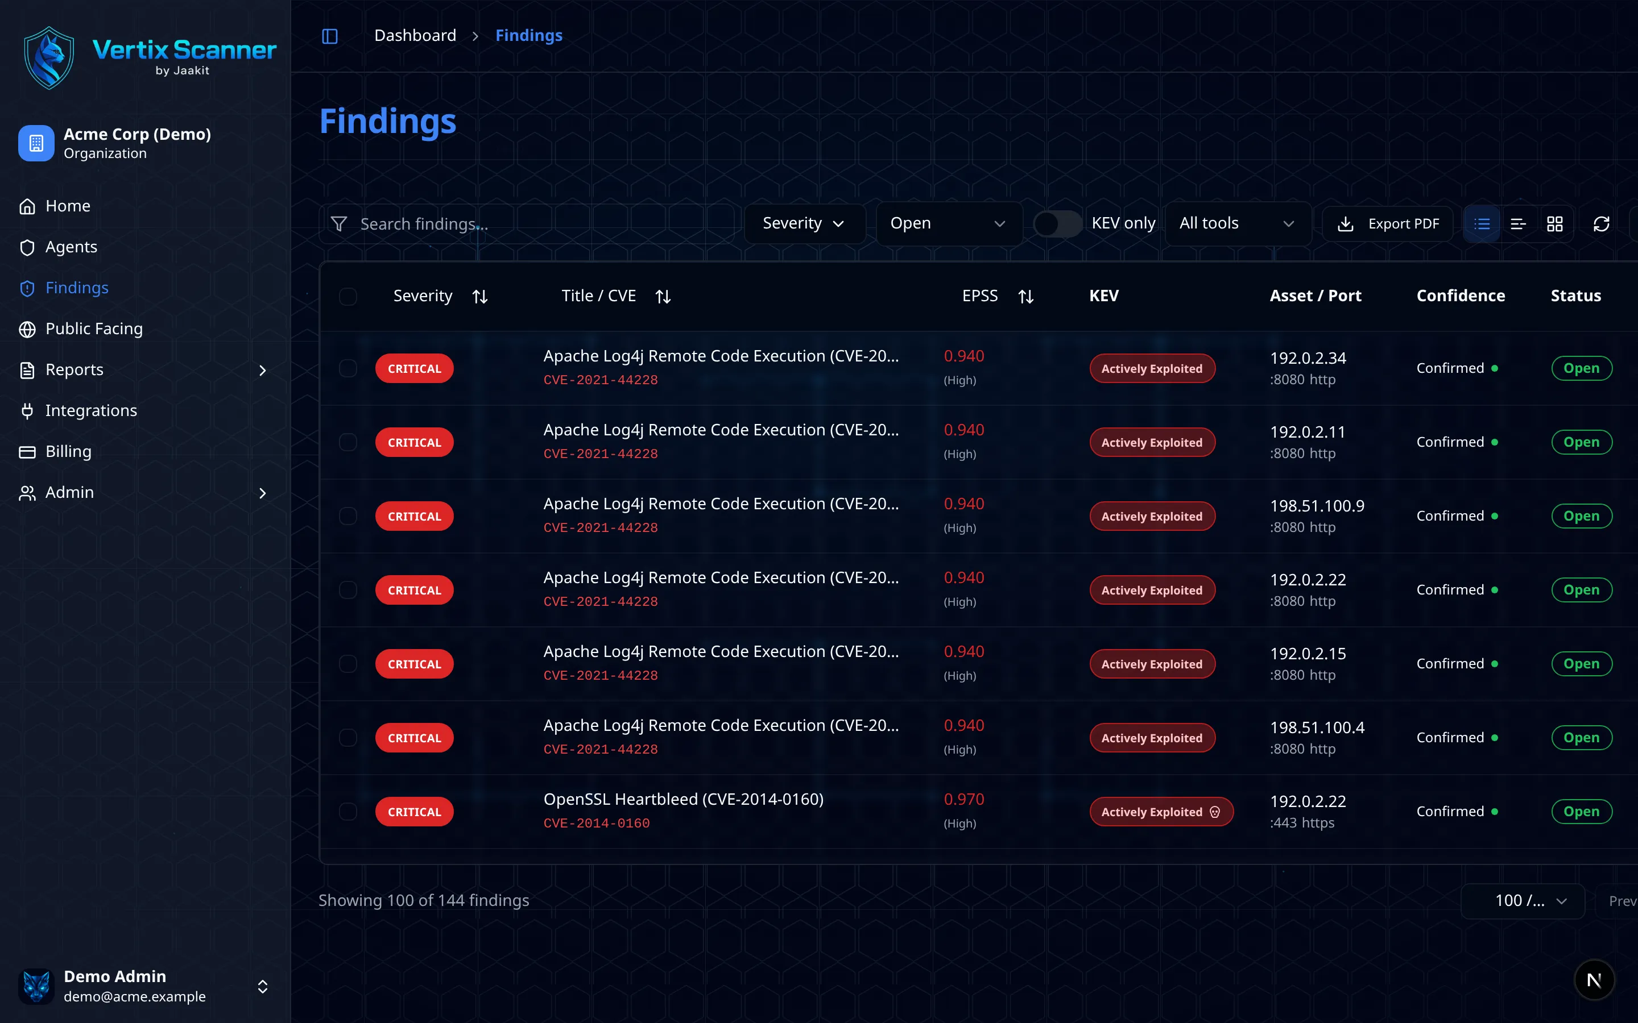
Task: Select checkbox for OpenSSL Heartbleed finding
Action: (348, 811)
